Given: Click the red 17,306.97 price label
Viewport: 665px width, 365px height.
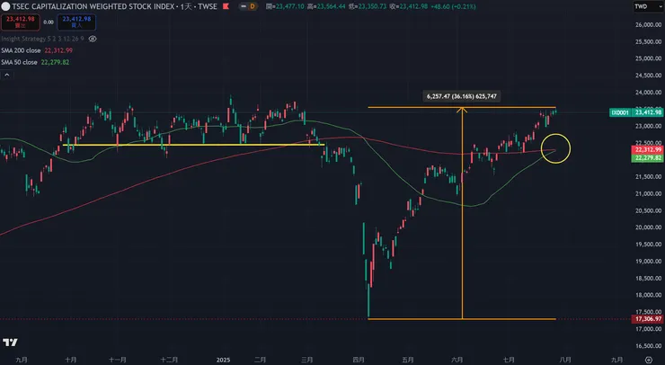Looking at the screenshot, I should (x=648, y=319).
